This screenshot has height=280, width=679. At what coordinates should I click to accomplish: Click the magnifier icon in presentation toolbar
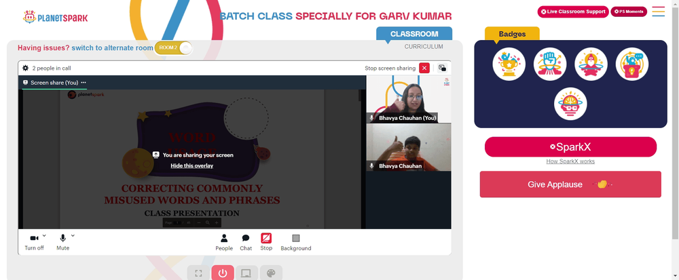(208, 222)
